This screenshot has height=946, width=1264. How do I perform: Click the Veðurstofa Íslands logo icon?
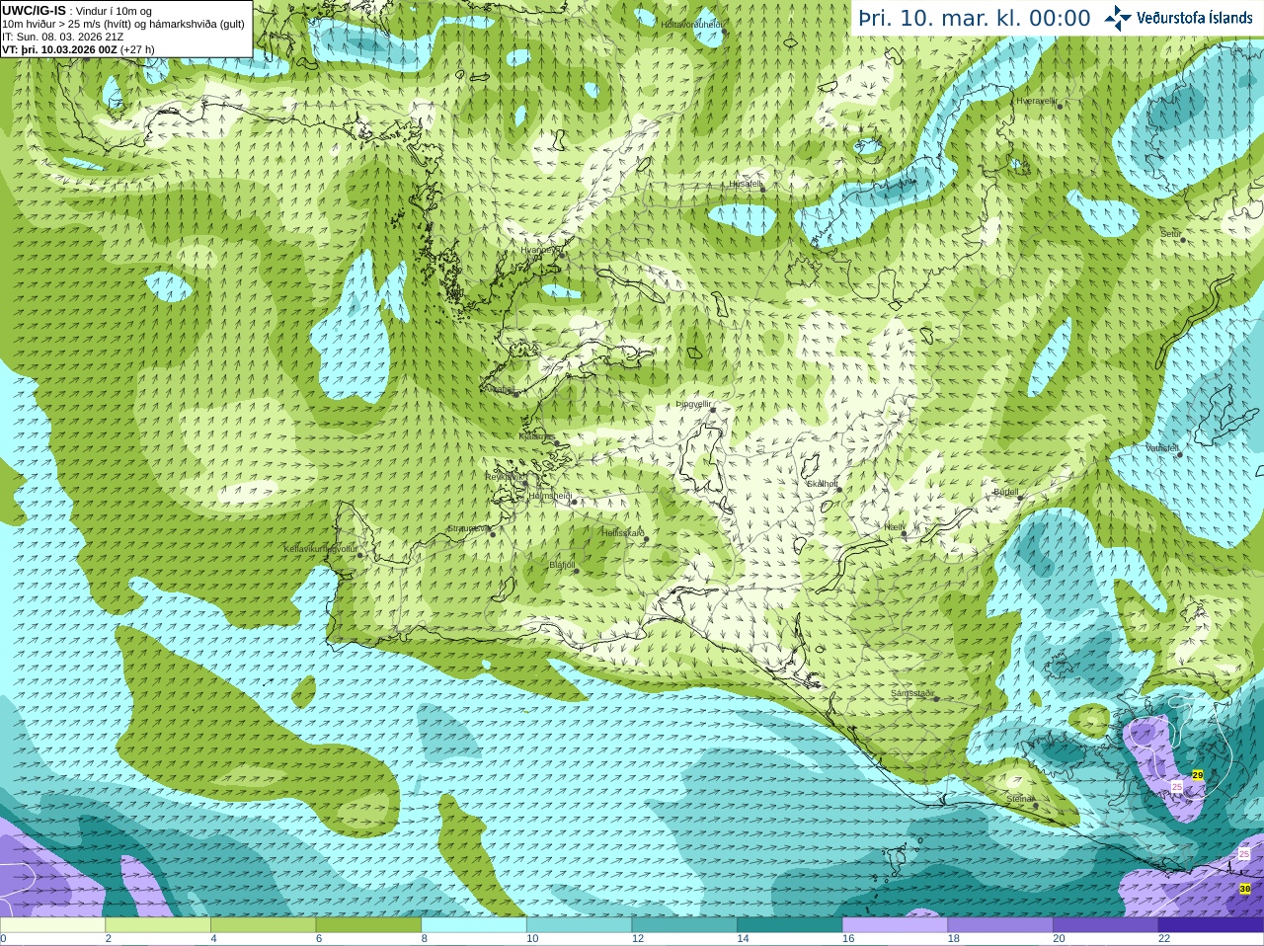[x=1118, y=18]
